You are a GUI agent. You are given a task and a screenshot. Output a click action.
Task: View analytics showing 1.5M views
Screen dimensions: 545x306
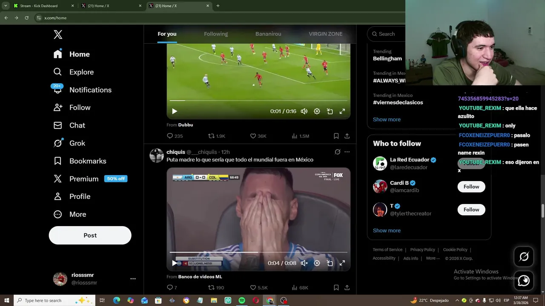click(x=300, y=136)
